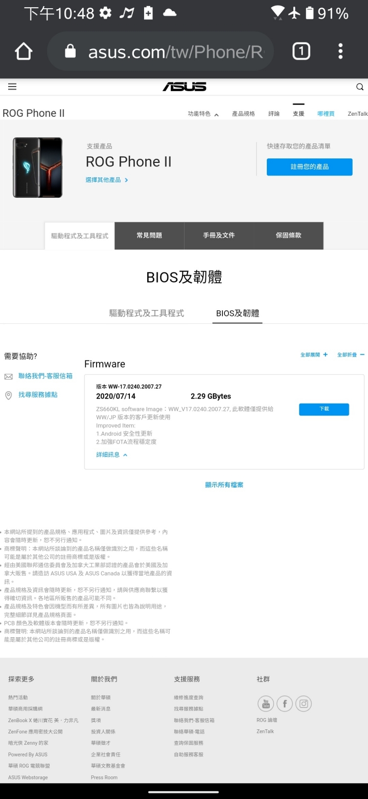Open the 產品規格 nav item
Screen dimensions: 368x799
tap(243, 114)
